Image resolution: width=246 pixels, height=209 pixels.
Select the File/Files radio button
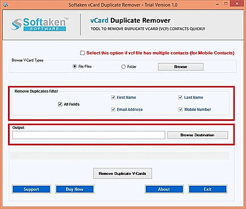point(74,66)
